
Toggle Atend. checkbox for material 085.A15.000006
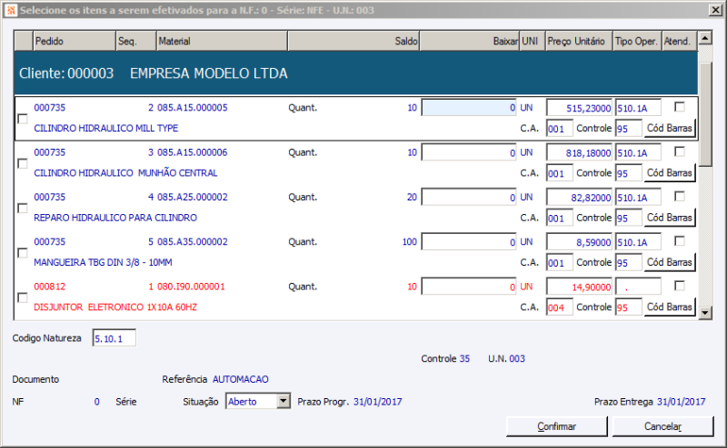680,151
